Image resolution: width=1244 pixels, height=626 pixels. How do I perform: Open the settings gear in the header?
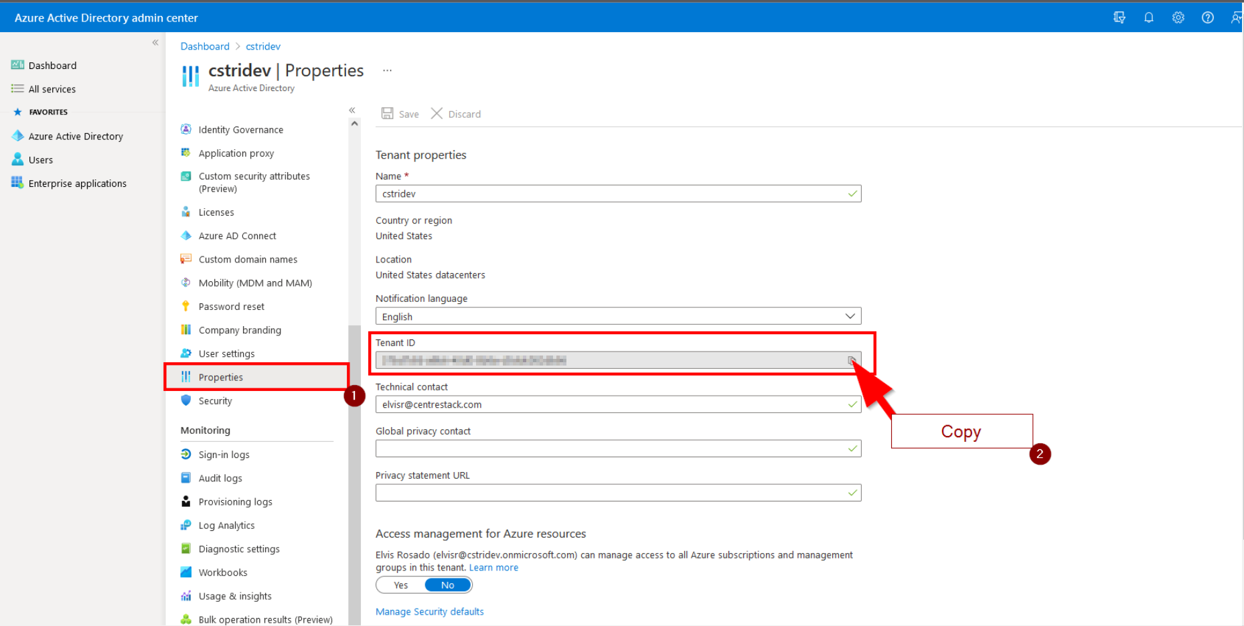tap(1178, 17)
